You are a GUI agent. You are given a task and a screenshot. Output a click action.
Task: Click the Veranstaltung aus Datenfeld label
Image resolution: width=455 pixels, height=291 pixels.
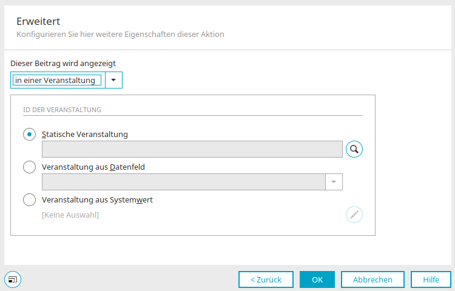[x=93, y=167]
